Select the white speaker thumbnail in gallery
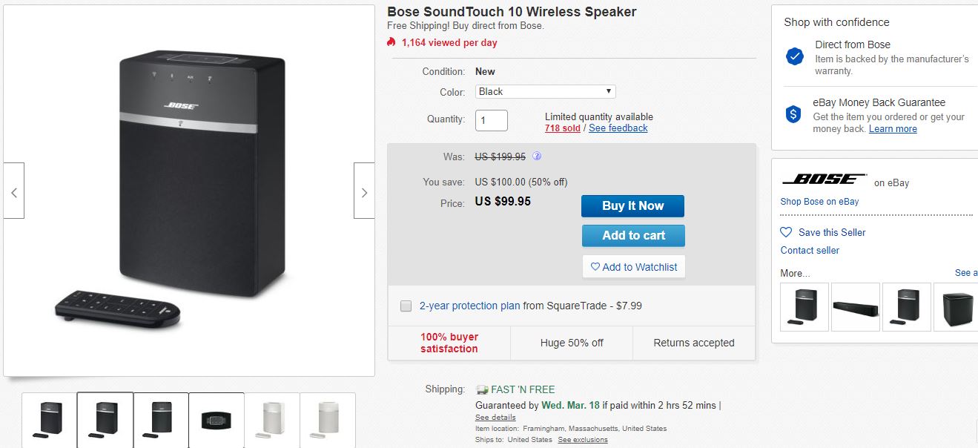Viewport: 978px width, 448px height. click(272, 420)
